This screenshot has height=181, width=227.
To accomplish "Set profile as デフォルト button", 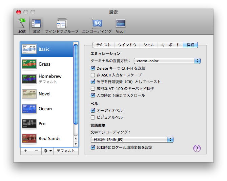I will coord(66,151).
